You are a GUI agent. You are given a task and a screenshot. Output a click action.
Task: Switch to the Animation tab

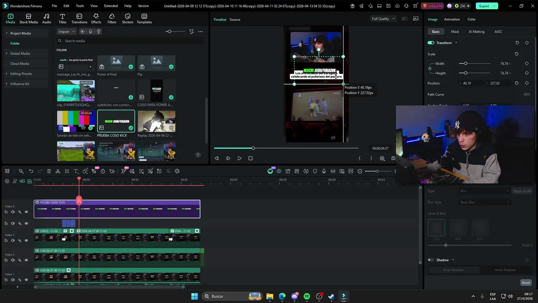coord(452,19)
